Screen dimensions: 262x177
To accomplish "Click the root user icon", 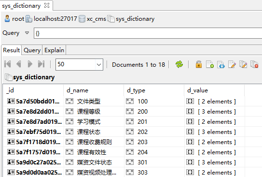I will 7,18.
